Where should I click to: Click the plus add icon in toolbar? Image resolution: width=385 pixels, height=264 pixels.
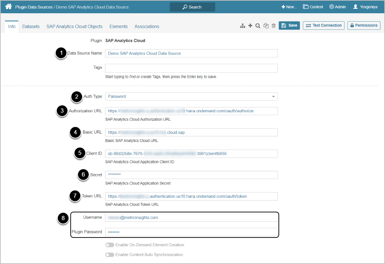pos(250,25)
